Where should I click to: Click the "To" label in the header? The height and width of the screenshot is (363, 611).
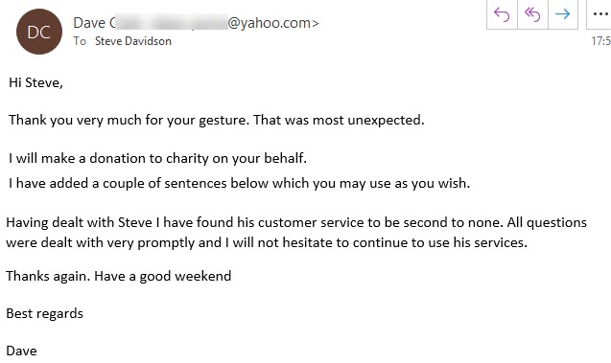coord(80,41)
